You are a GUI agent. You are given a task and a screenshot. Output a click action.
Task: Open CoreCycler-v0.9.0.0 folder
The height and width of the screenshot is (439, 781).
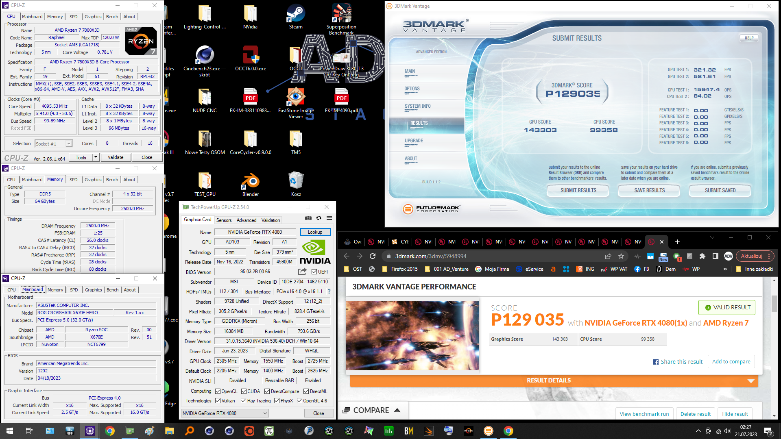tap(251, 142)
